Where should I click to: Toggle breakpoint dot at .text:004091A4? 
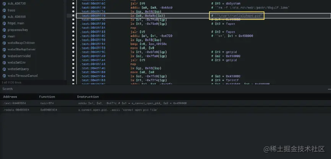click(73, 60)
